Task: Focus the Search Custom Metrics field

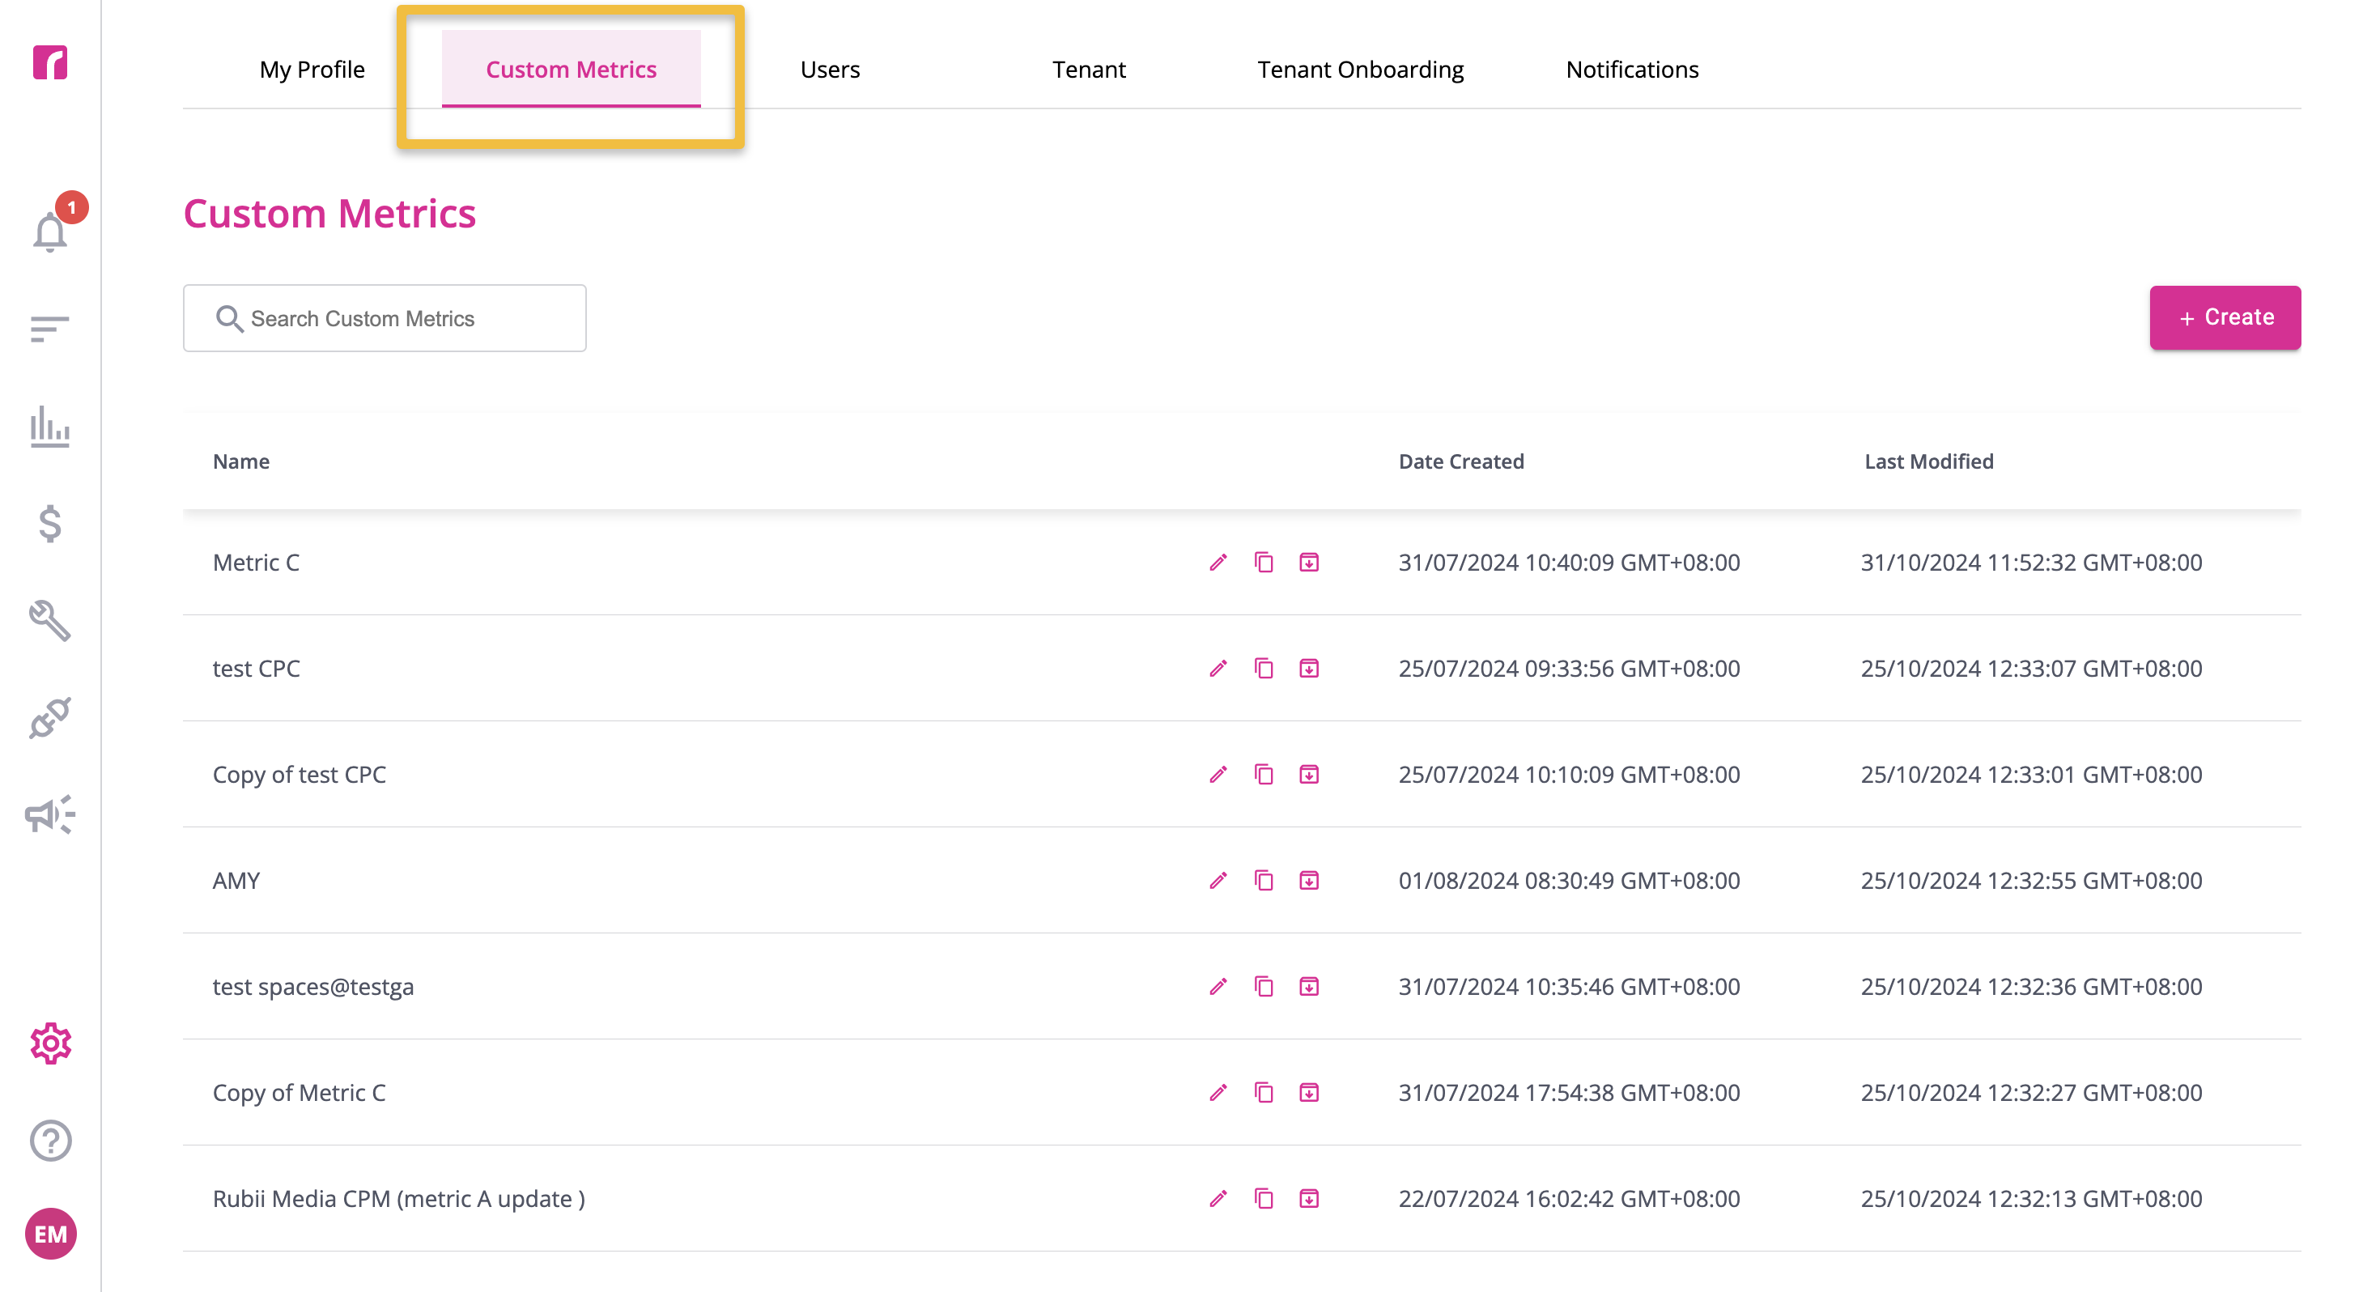Action: click(385, 318)
